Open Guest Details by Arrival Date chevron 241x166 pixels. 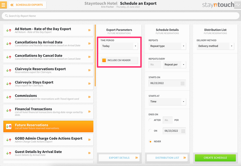click(x=89, y=153)
